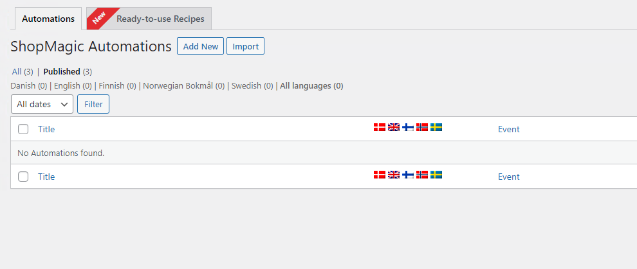Switch to the Automations tab
Viewport: 637px width, 269px height.
[x=48, y=19]
